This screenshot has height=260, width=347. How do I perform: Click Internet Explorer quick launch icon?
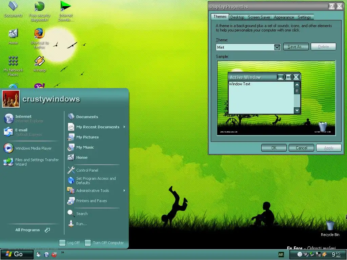(46, 255)
